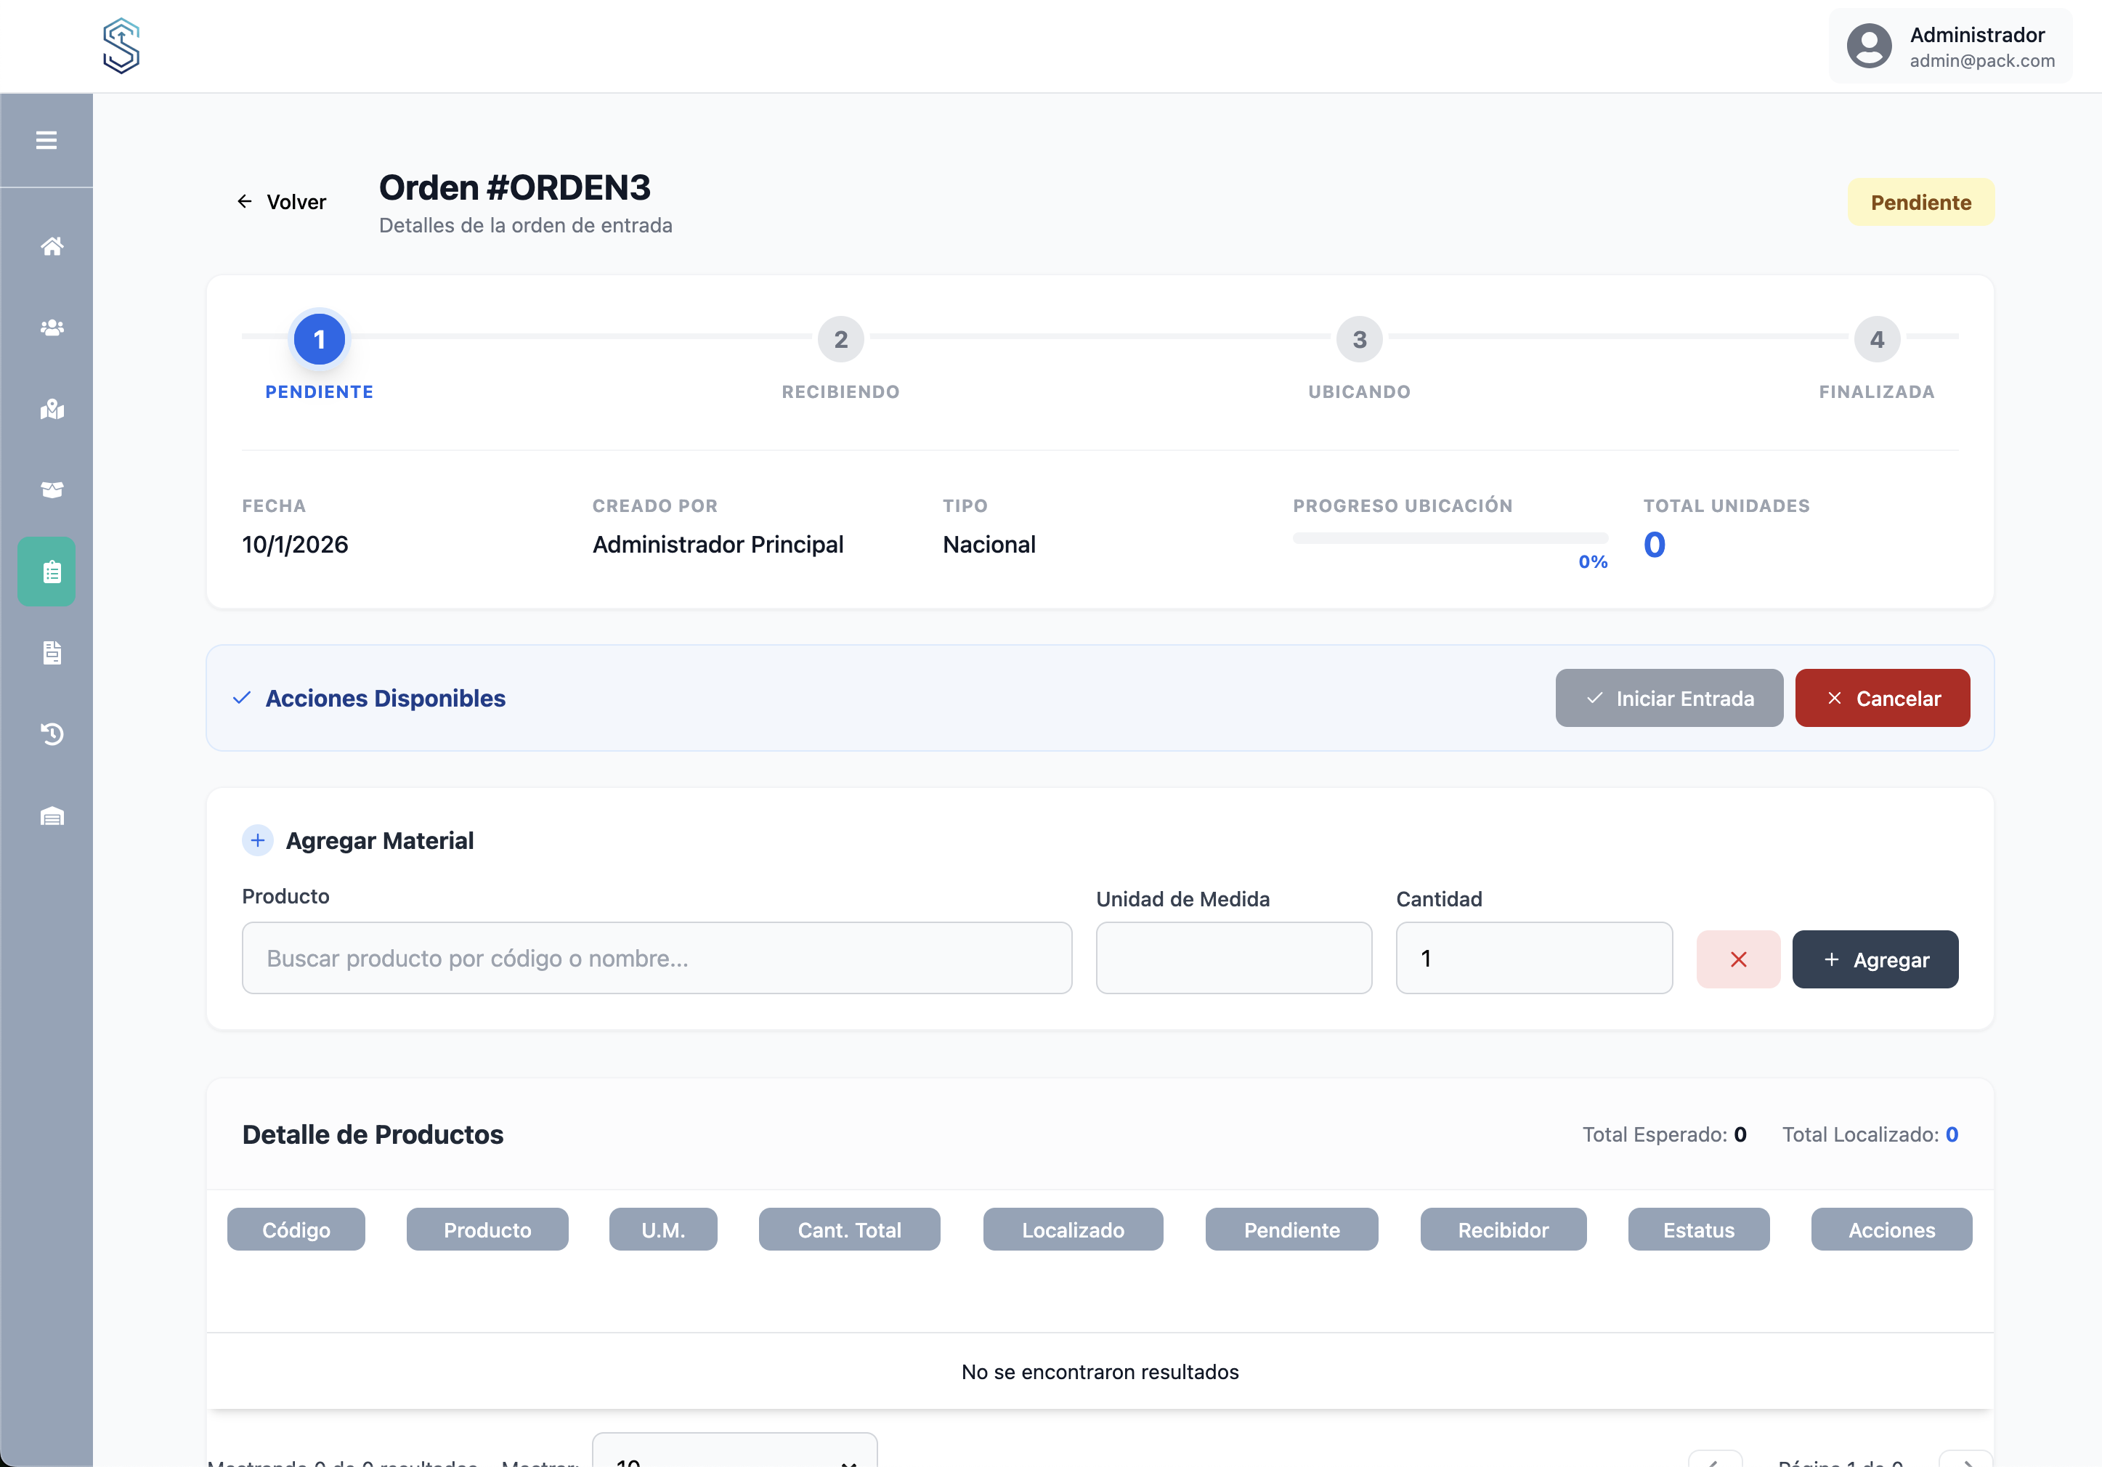Click the red X clear button
Viewport: 2102px width, 1467px height.
1737,959
